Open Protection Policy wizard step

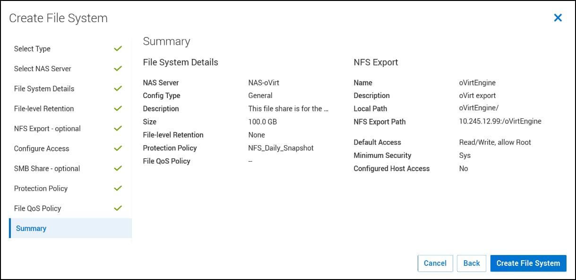(41, 188)
